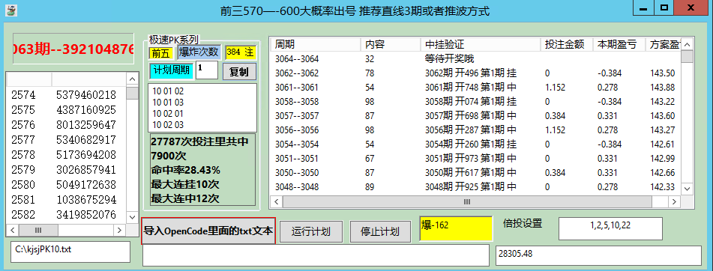Select the 3058--3058 row

pos(475,101)
